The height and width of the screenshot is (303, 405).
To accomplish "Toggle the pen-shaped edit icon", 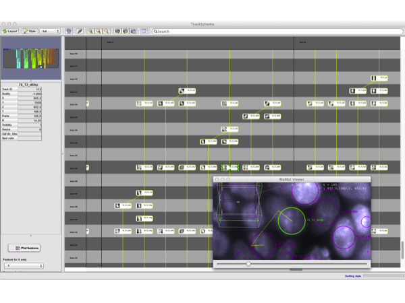I will coord(80,31).
